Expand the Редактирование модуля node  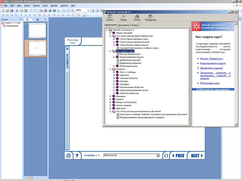point(114,57)
